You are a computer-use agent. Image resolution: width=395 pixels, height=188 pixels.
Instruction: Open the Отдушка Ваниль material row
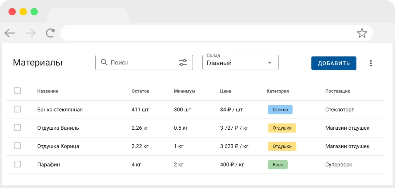pyautogui.click(x=195, y=128)
